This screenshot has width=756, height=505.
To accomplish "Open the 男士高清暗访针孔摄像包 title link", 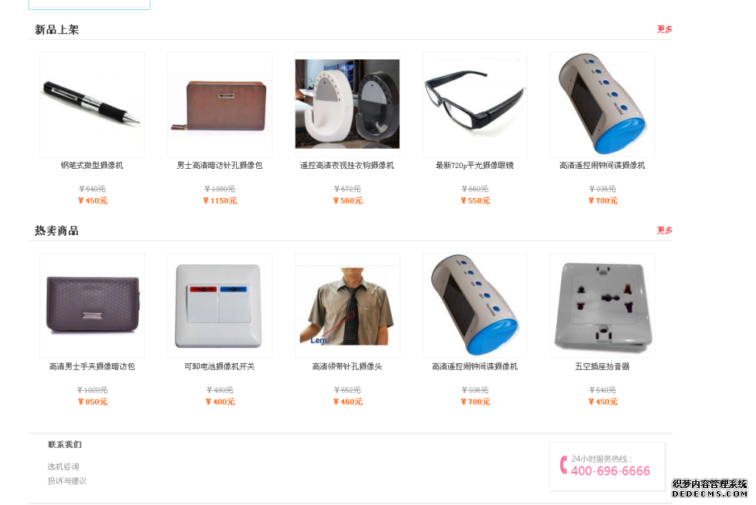I will point(220,165).
